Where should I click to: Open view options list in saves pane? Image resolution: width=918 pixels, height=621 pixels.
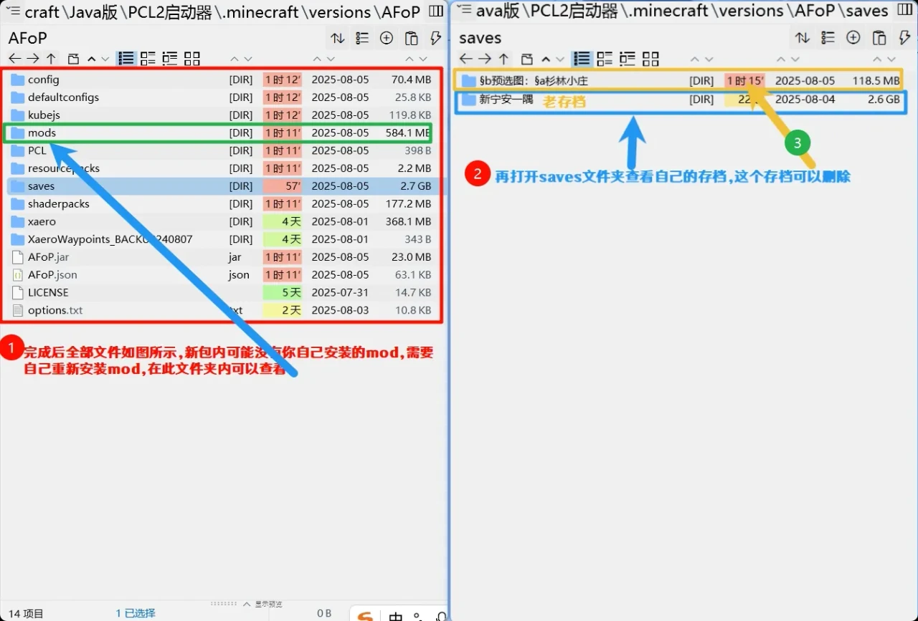click(828, 38)
